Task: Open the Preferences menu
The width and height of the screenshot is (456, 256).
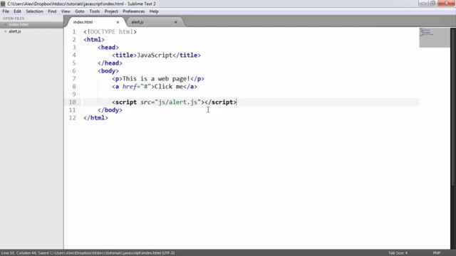Action: point(133,11)
